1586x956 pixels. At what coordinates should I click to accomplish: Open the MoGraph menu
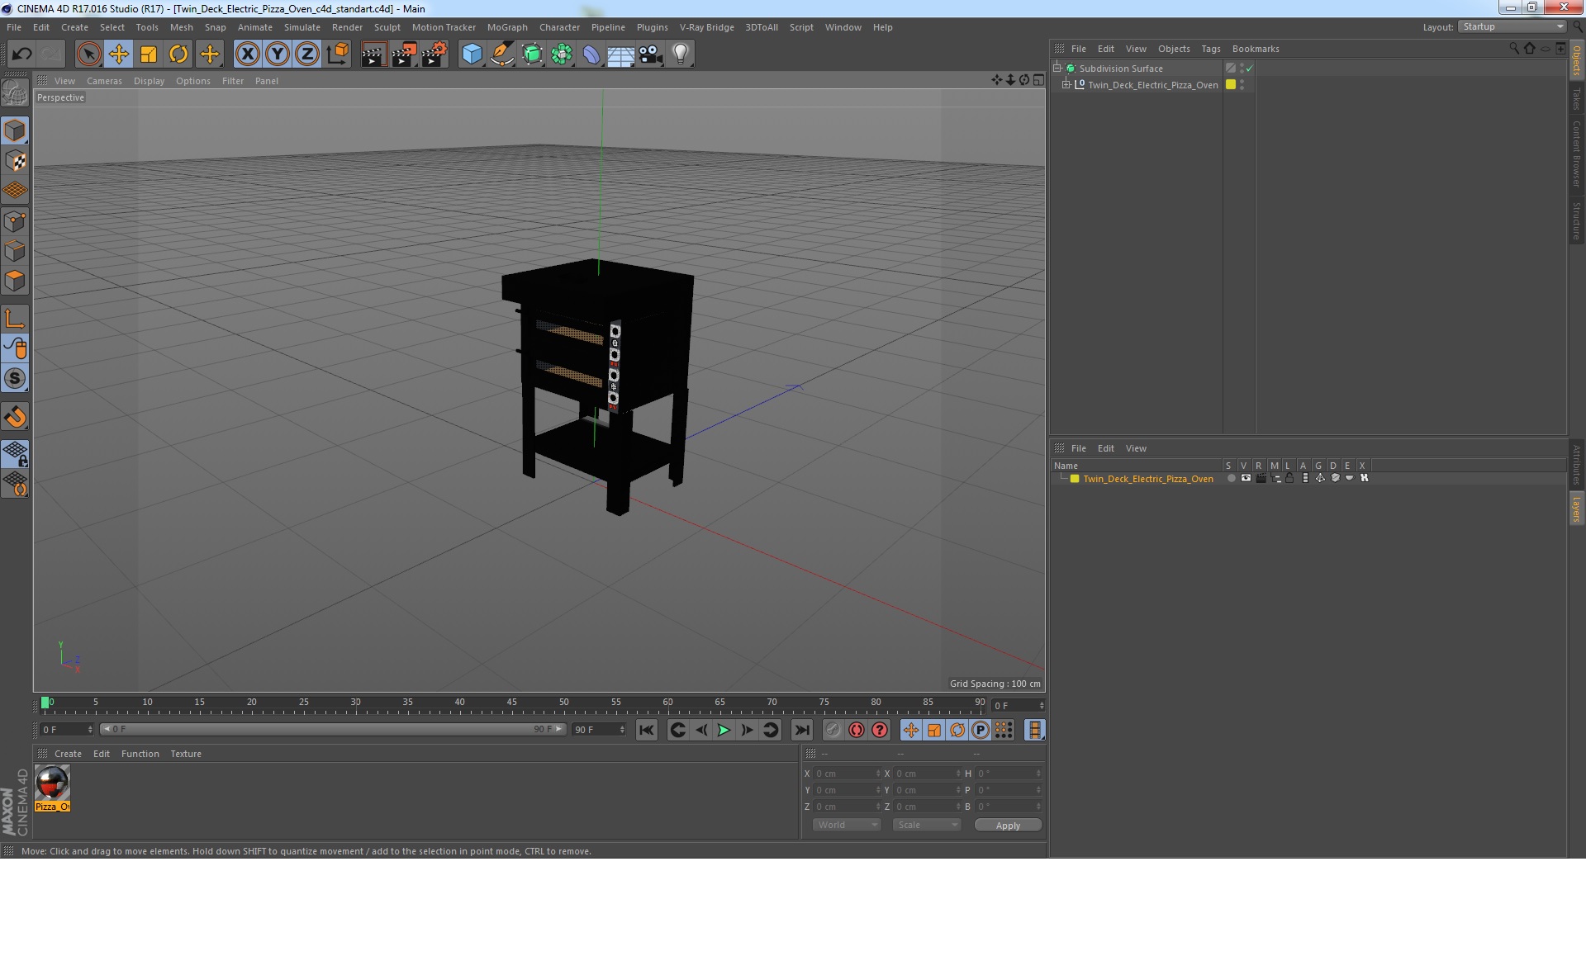click(506, 27)
